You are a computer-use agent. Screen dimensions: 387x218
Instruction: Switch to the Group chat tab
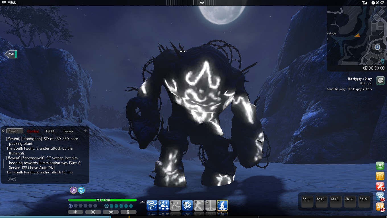coord(68,131)
